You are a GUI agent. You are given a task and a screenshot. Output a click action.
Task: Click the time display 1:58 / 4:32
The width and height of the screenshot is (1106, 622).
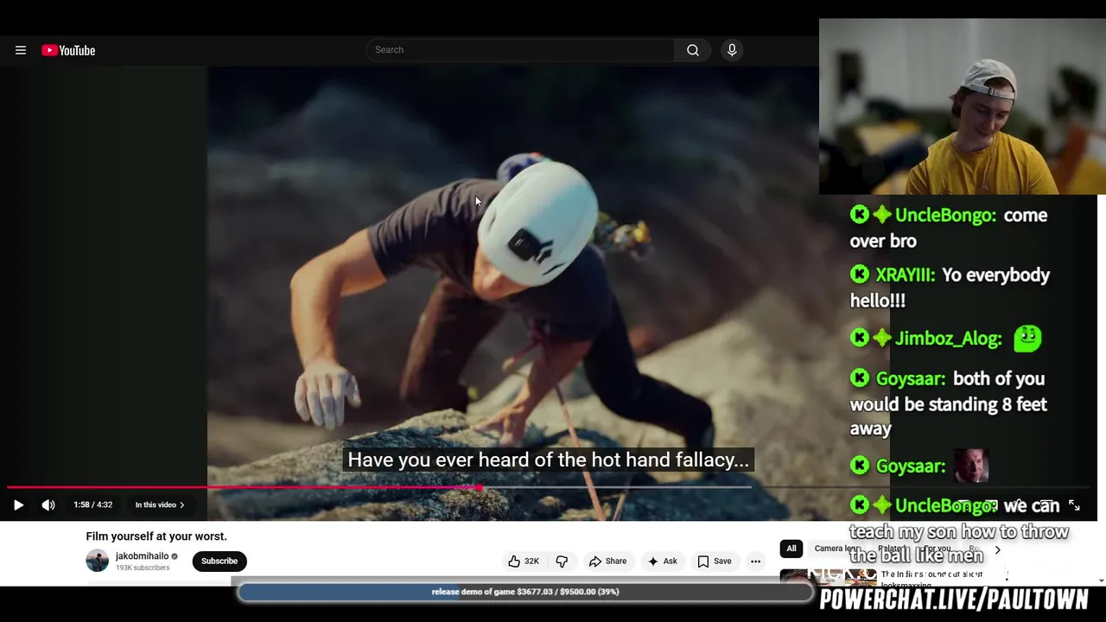(x=92, y=505)
